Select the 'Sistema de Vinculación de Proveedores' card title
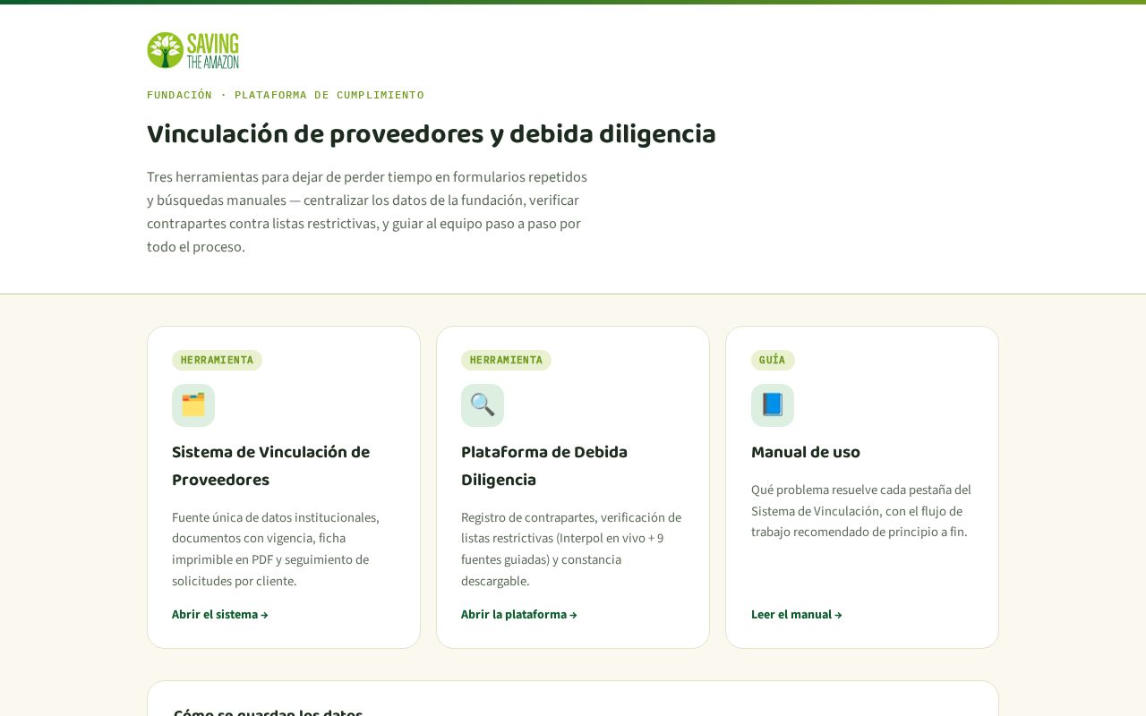Screen dimensions: 1146x716 [271, 466]
